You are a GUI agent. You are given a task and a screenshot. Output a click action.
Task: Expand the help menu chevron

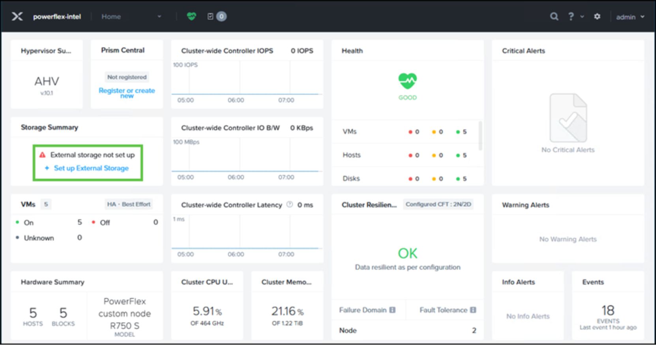[x=582, y=17]
